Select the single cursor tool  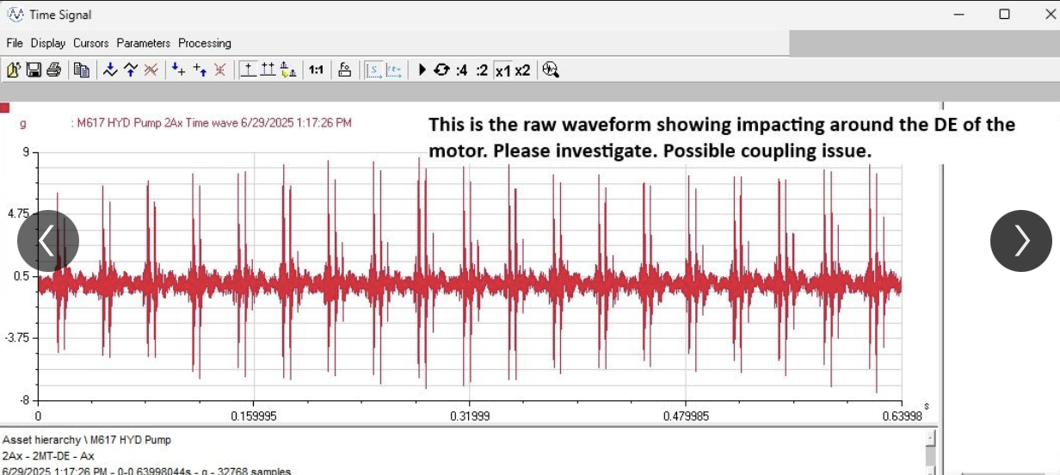[x=248, y=70]
